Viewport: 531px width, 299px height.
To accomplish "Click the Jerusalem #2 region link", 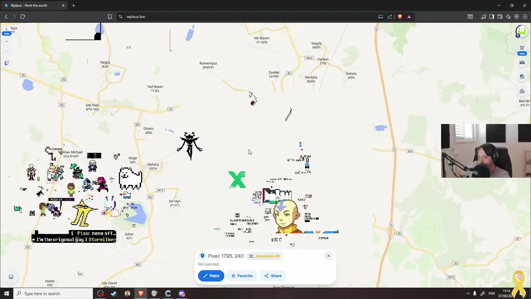I will [x=264, y=256].
